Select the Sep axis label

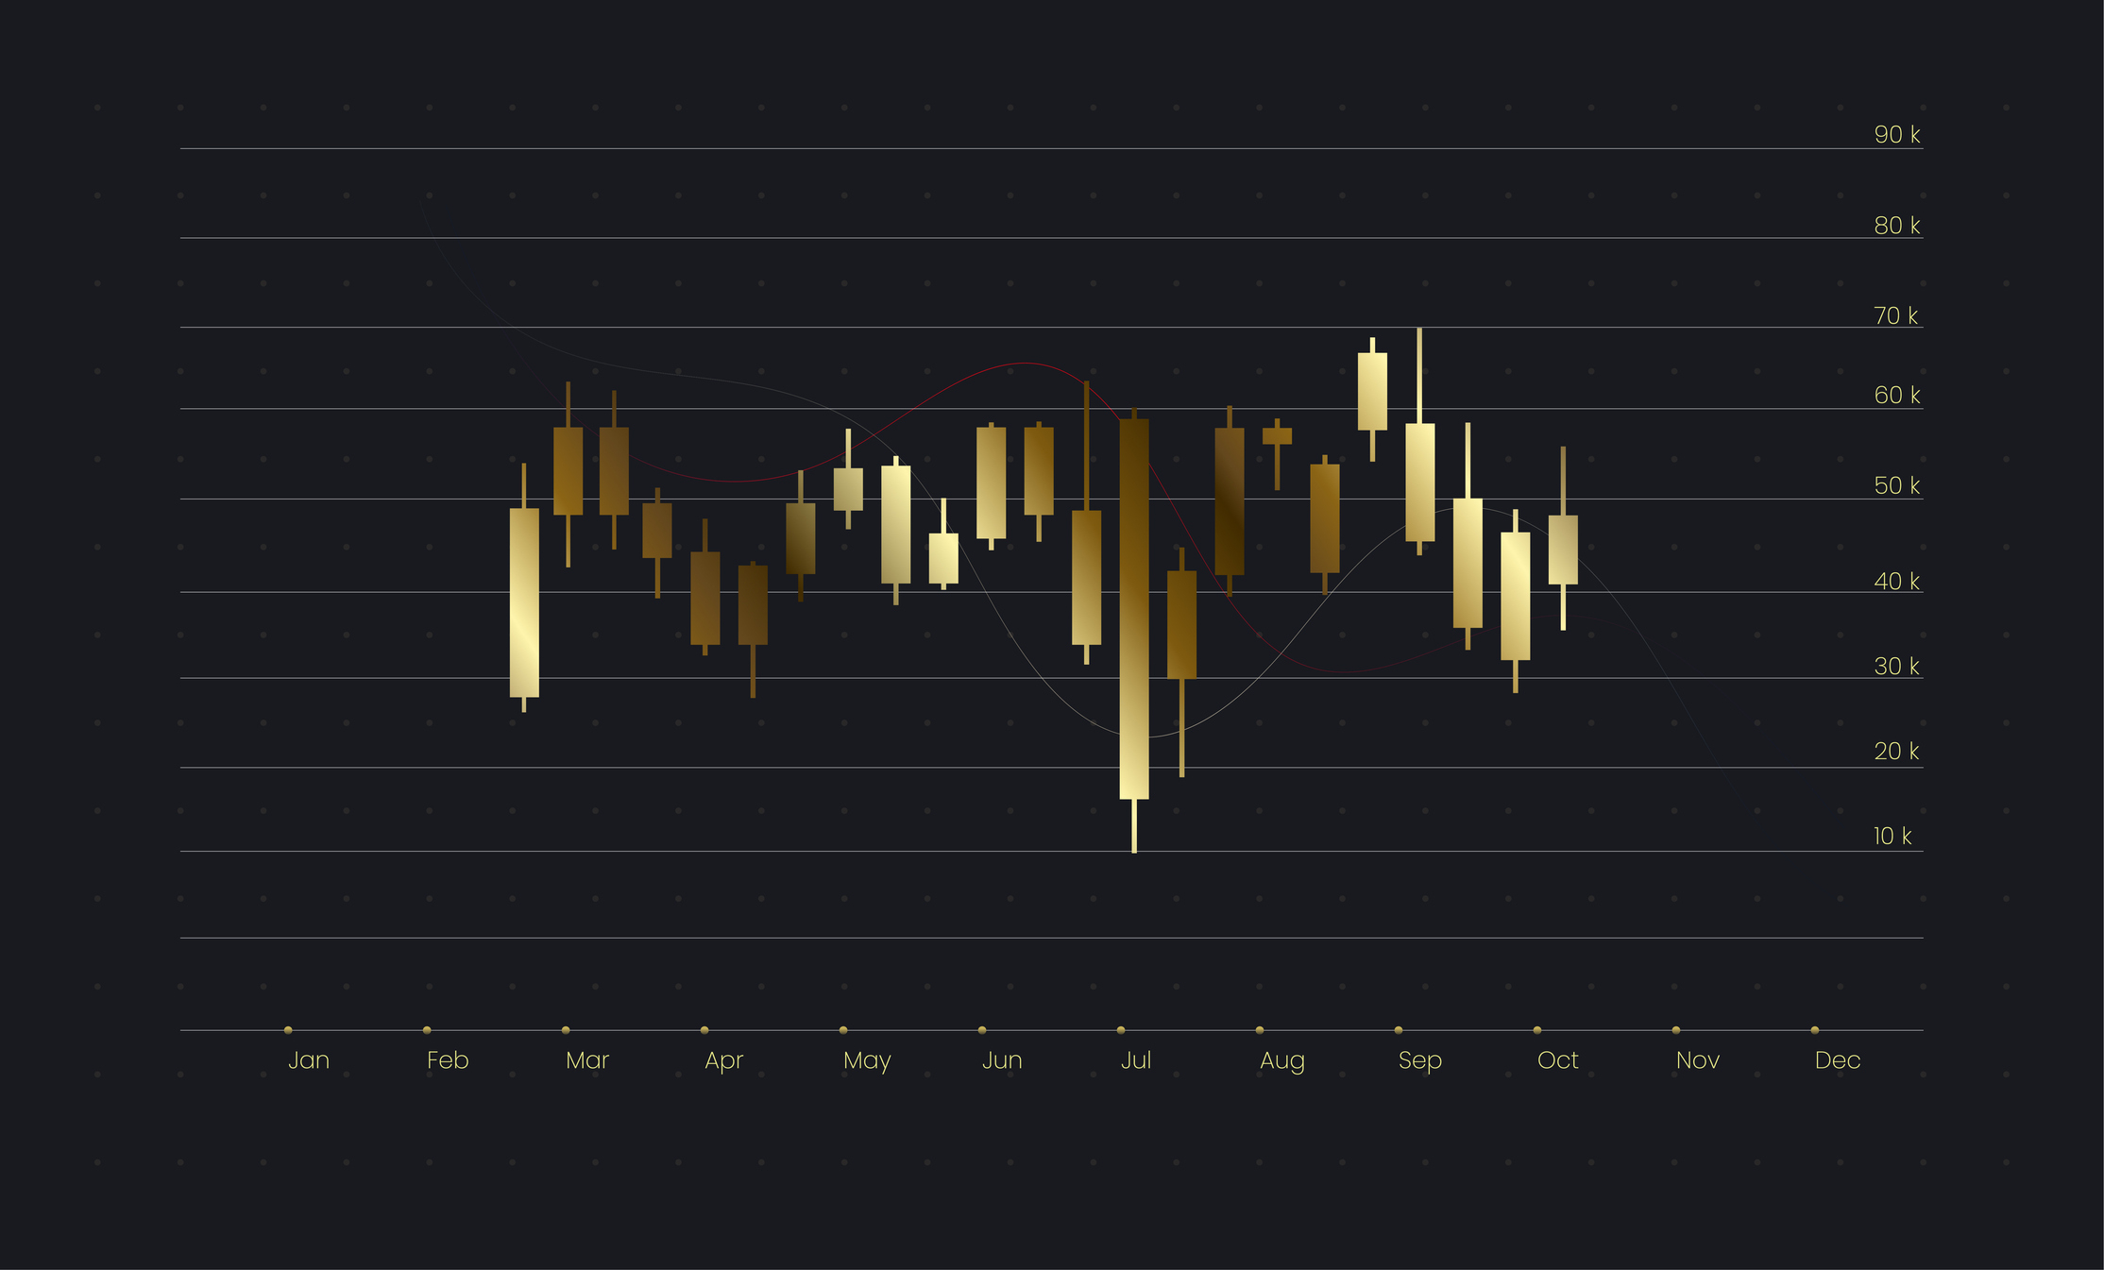1419,1060
